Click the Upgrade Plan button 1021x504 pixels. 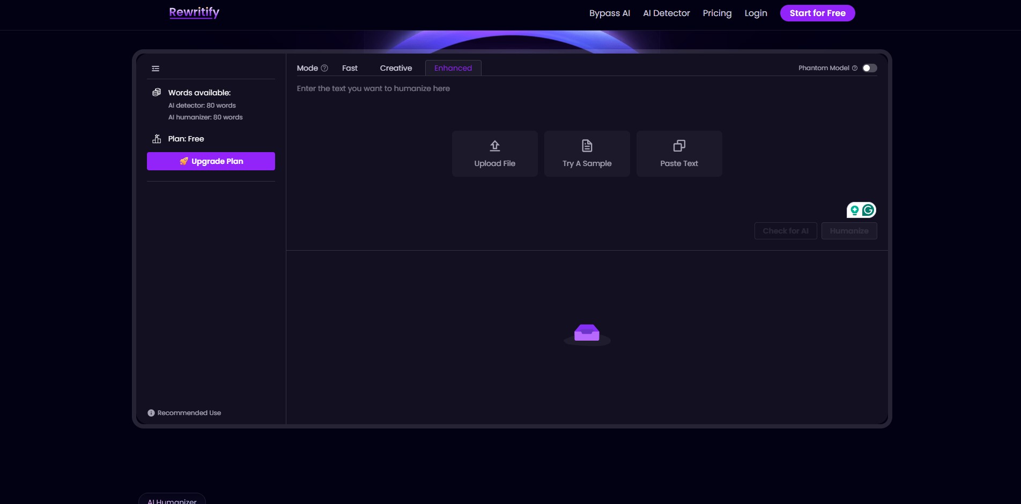[x=211, y=161]
